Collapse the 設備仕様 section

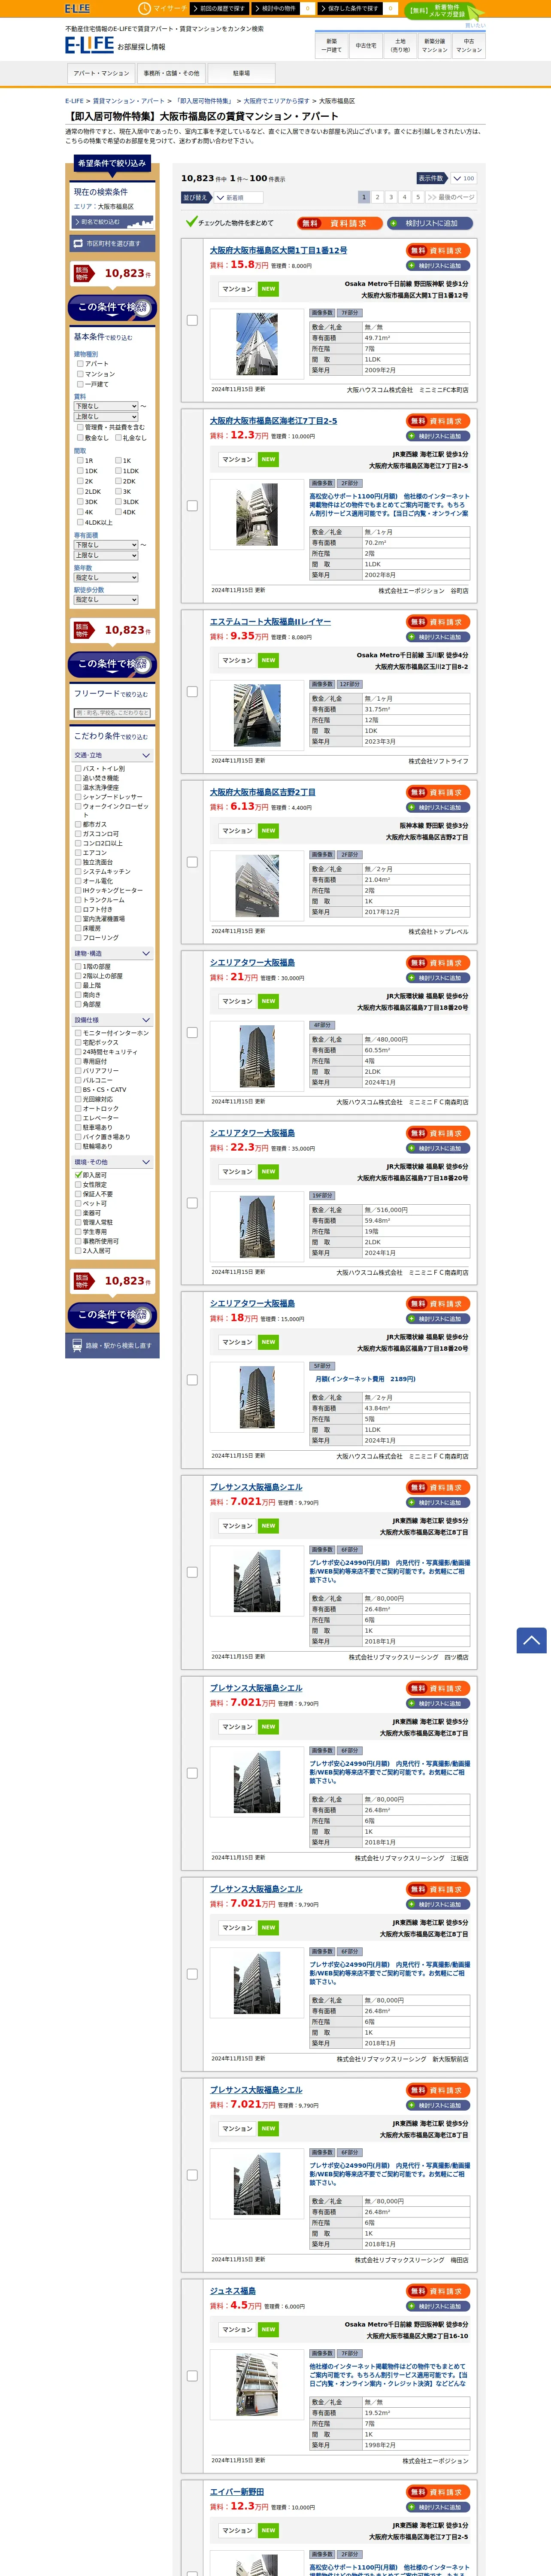[x=112, y=1020]
